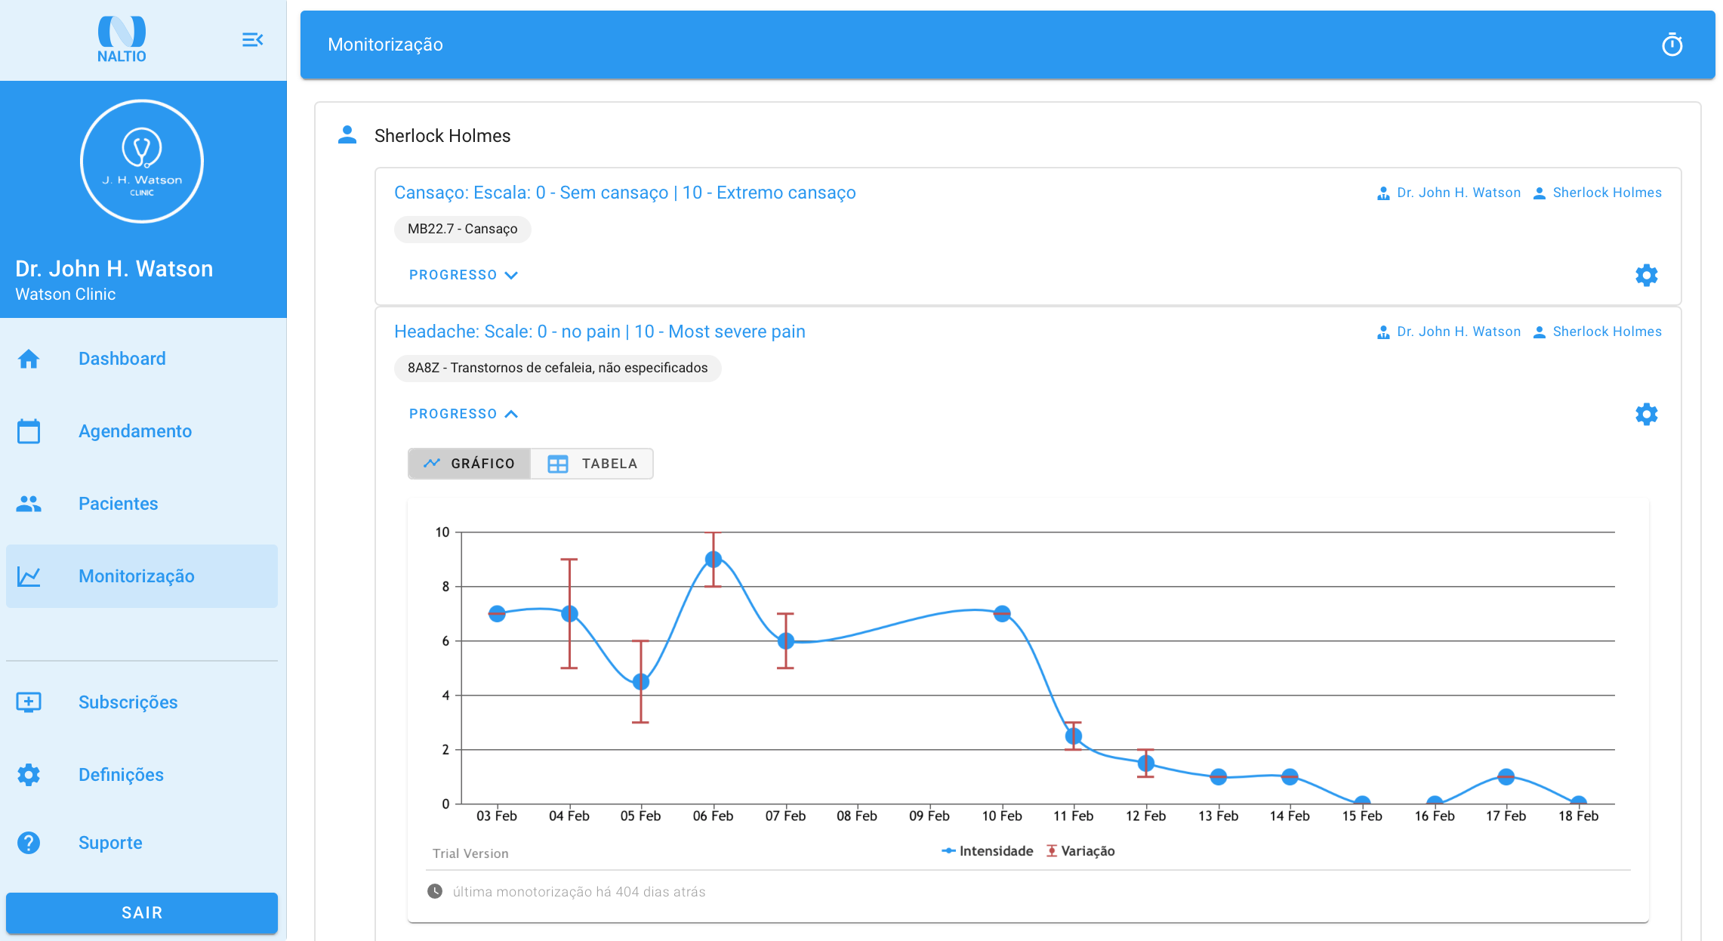Open settings gear for Cansaço monitoring
Image resolution: width=1723 pixels, height=941 pixels.
tap(1646, 275)
